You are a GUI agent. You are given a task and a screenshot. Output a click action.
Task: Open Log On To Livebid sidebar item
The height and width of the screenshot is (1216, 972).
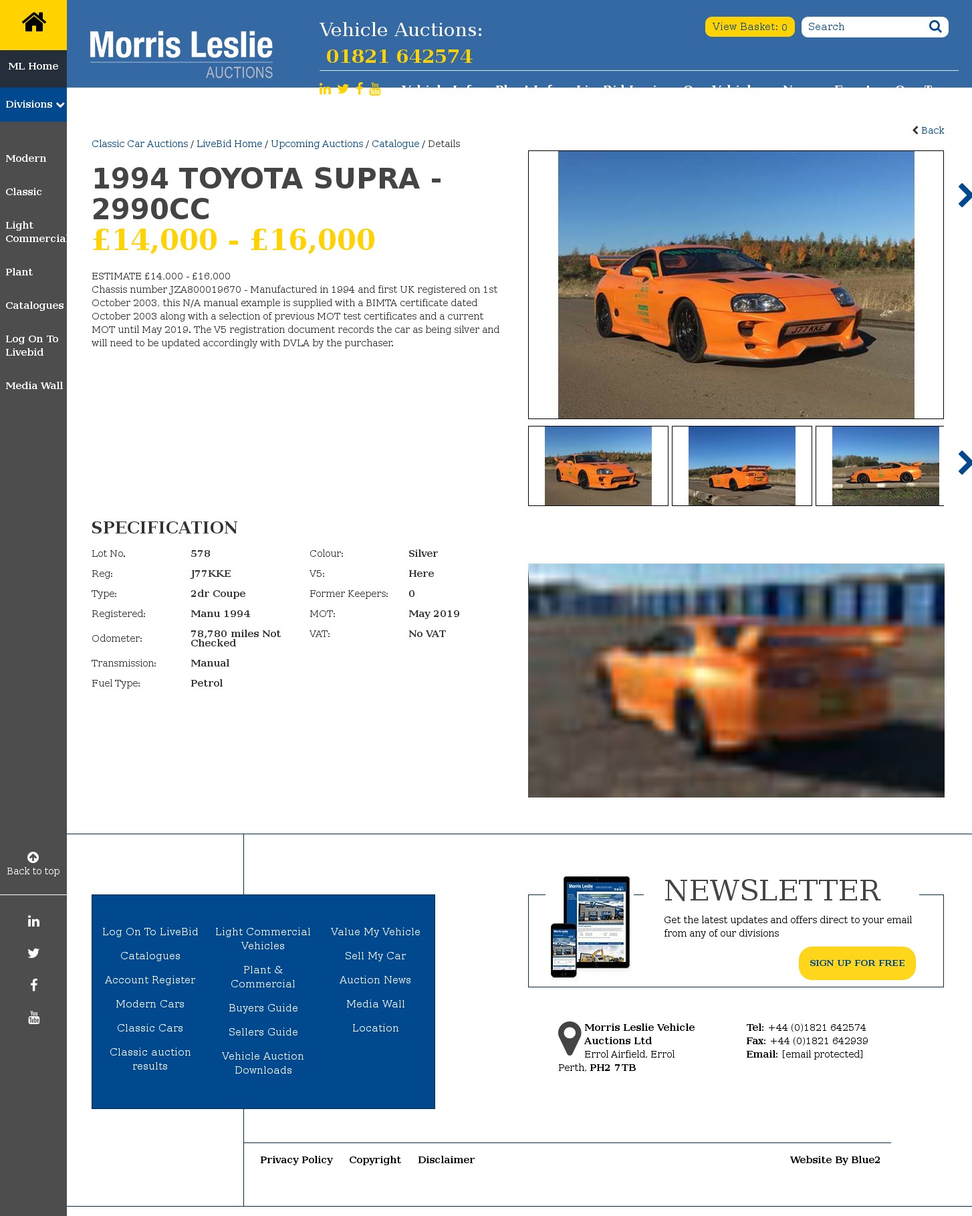[x=32, y=346]
